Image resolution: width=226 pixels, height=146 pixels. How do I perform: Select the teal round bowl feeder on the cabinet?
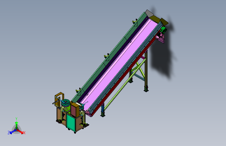point(66,103)
